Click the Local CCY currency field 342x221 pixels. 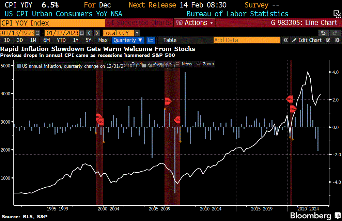point(119,33)
